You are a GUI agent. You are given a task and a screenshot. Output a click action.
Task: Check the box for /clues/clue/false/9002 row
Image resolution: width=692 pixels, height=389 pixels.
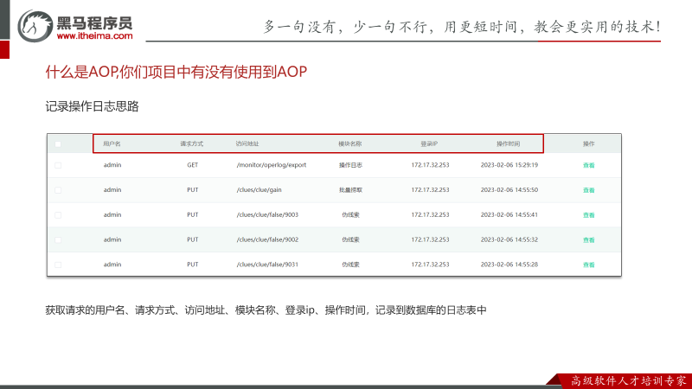(58, 240)
